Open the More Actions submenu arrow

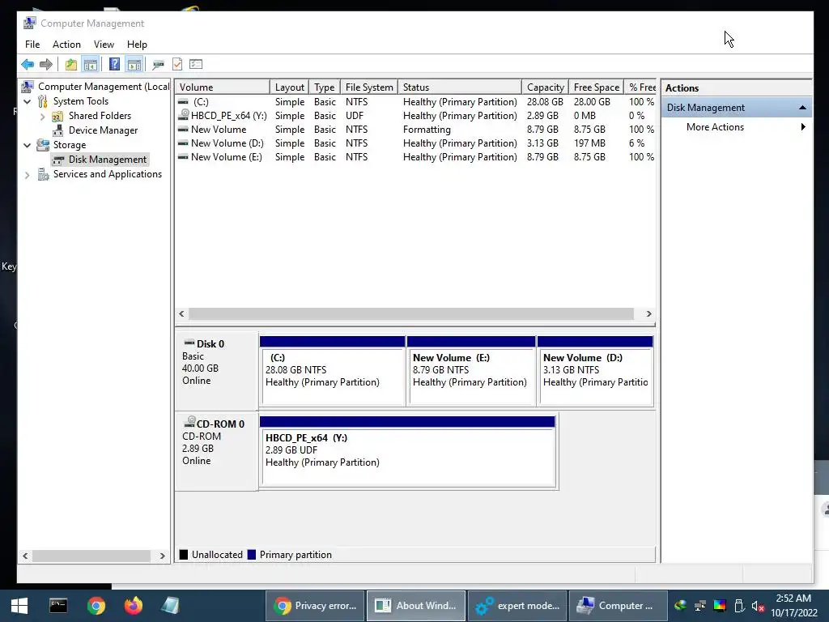coord(803,127)
